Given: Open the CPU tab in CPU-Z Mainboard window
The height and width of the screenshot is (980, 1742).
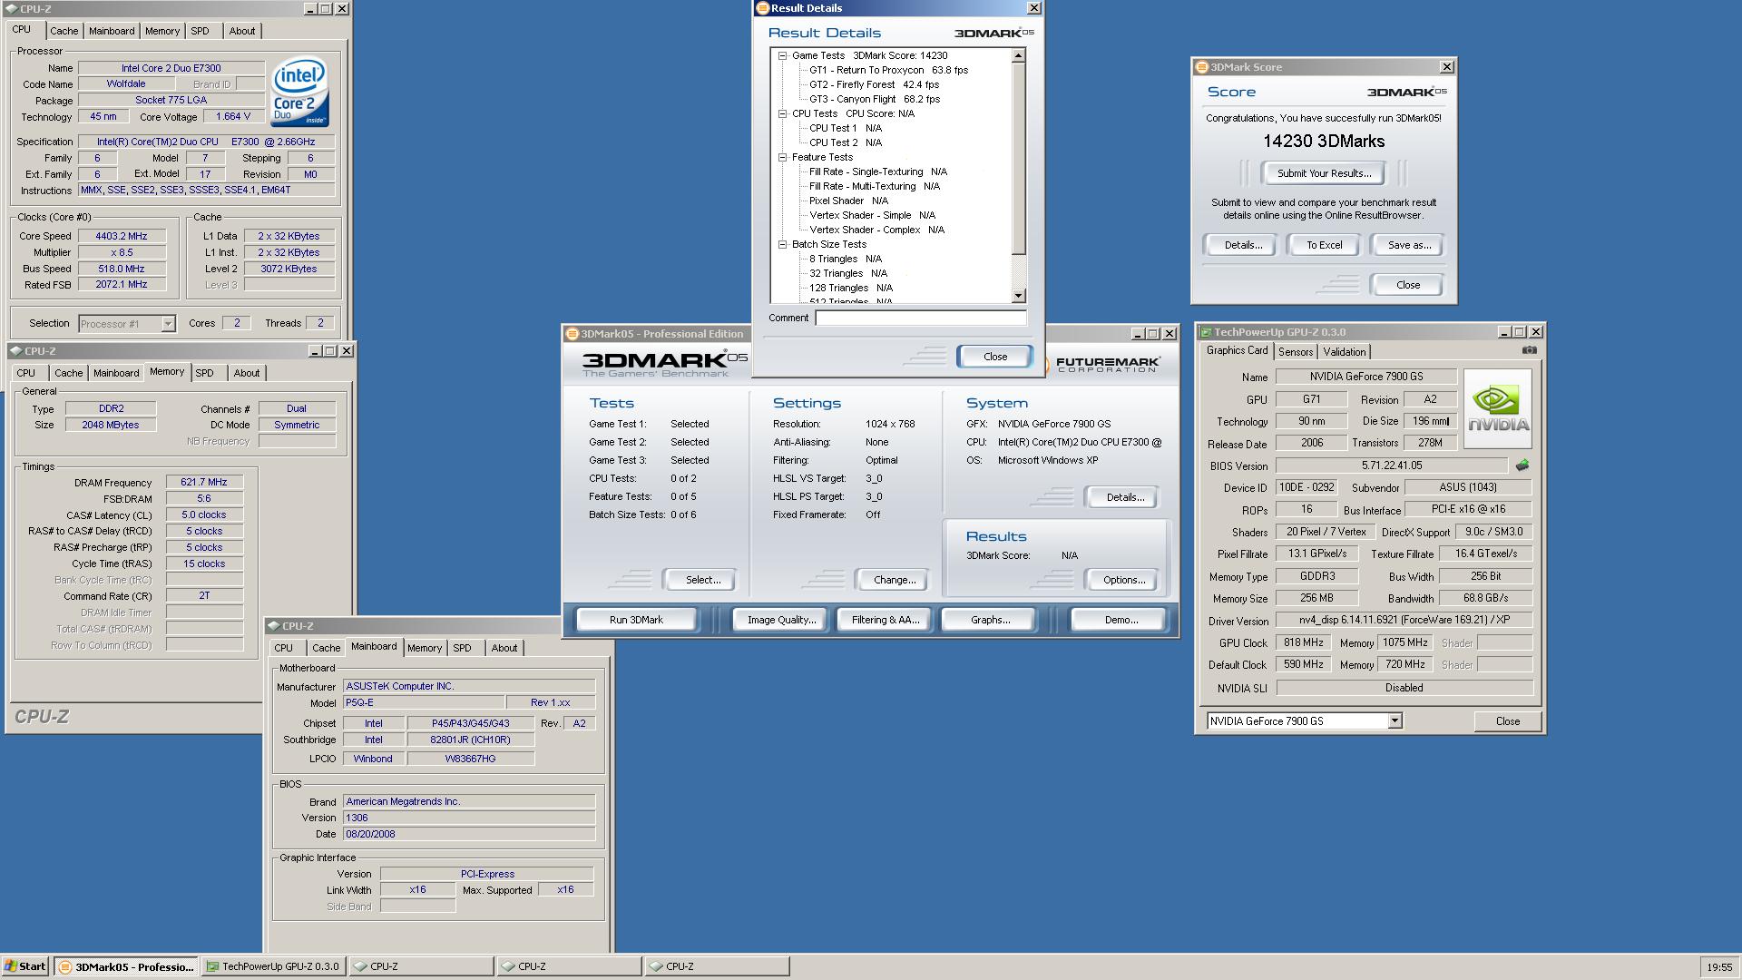Looking at the screenshot, I should (283, 648).
